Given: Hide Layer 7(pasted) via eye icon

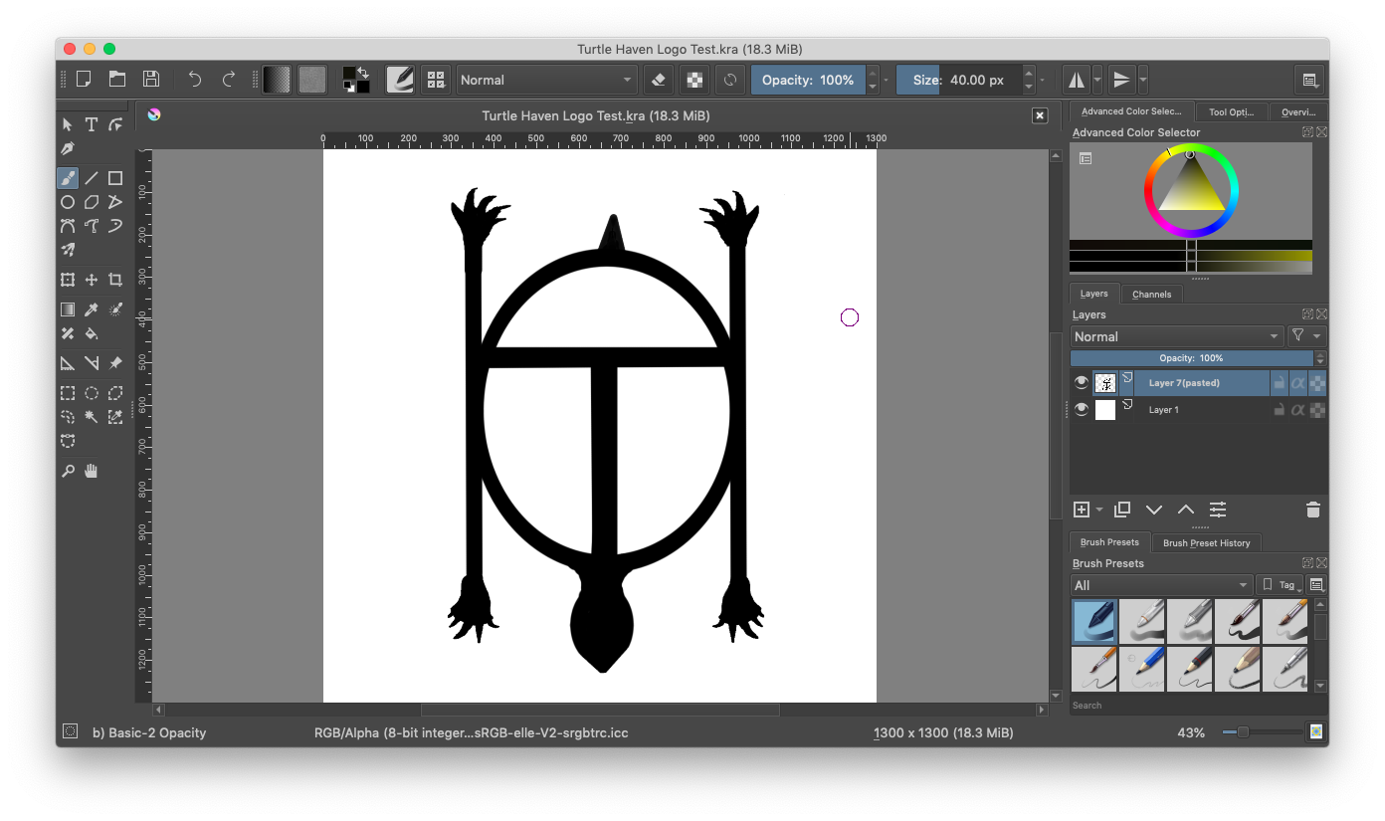Looking at the screenshot, I should tap(1082, 383).
